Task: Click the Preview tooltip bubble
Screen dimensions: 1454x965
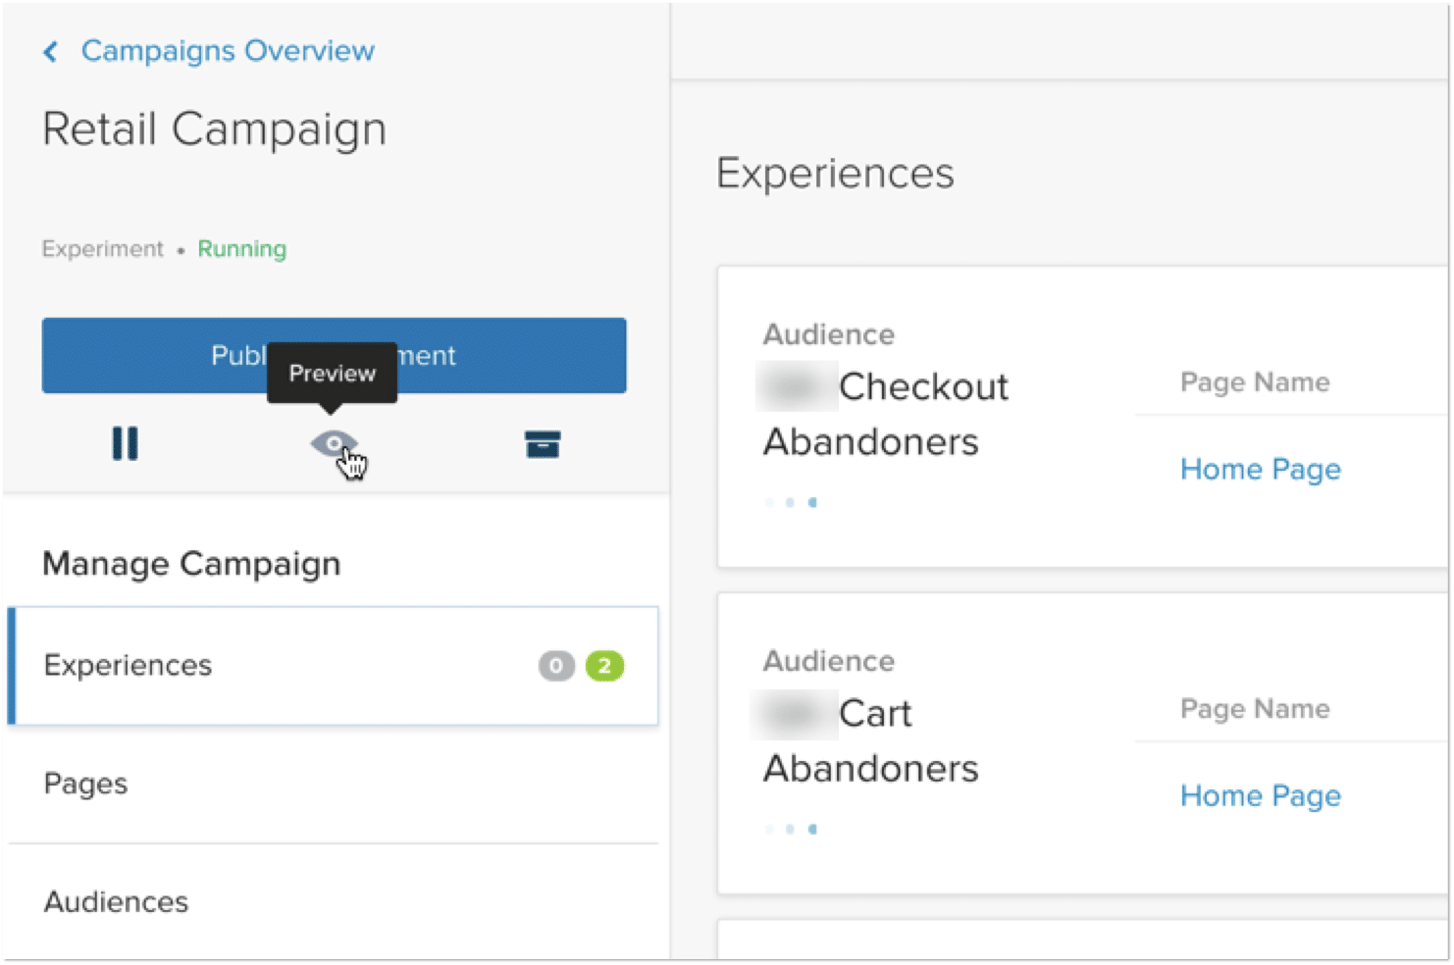Action: point(332,374)
